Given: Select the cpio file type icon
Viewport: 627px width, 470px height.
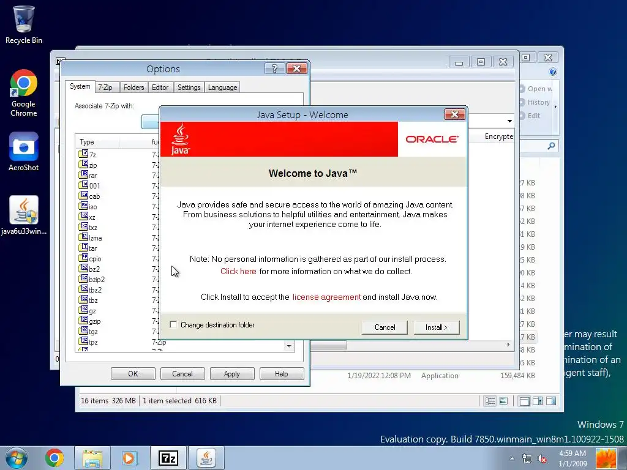Looking at the screenshot, I should coord(83,258).
